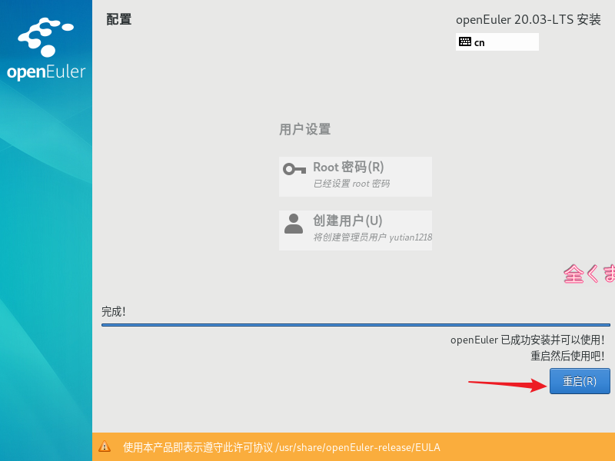Click 已经设置 root 密码 status text

coord(351,184)
